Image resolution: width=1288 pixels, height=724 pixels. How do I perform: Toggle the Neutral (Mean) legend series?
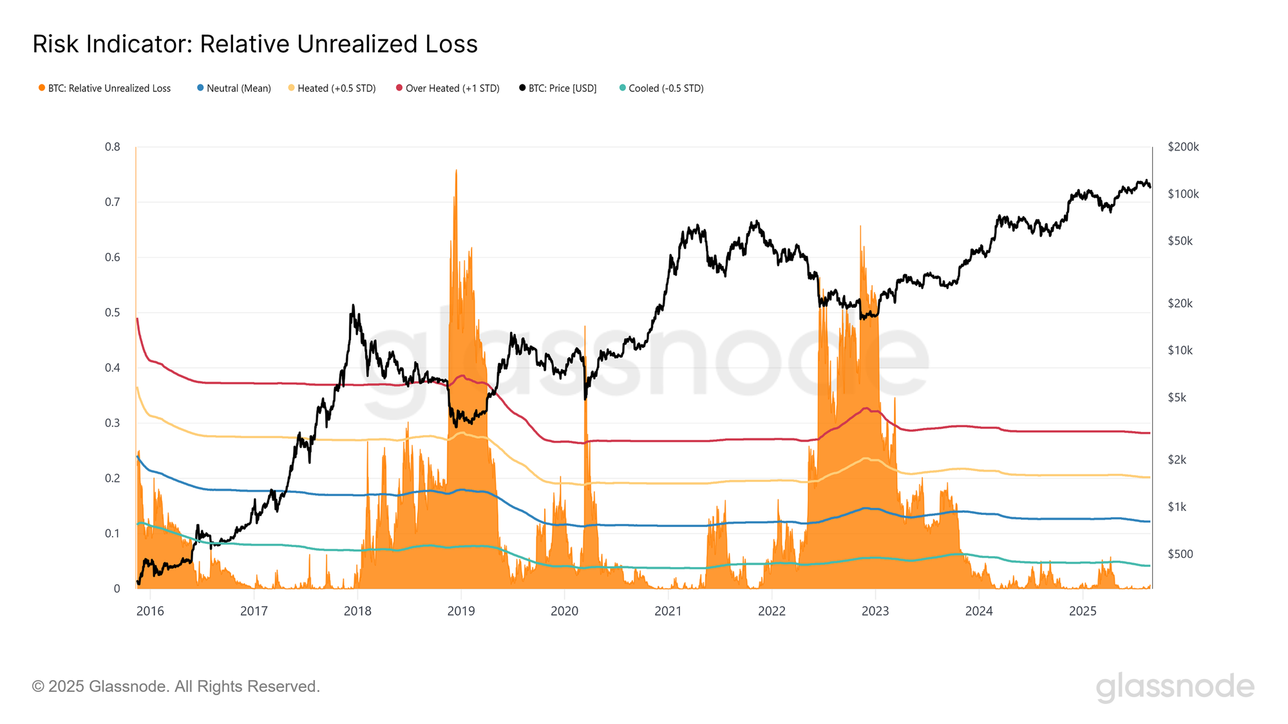234,88
